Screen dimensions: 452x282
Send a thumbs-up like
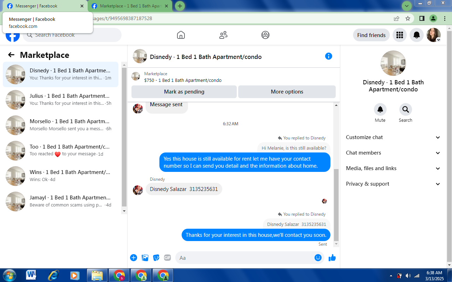click(332, 258)
